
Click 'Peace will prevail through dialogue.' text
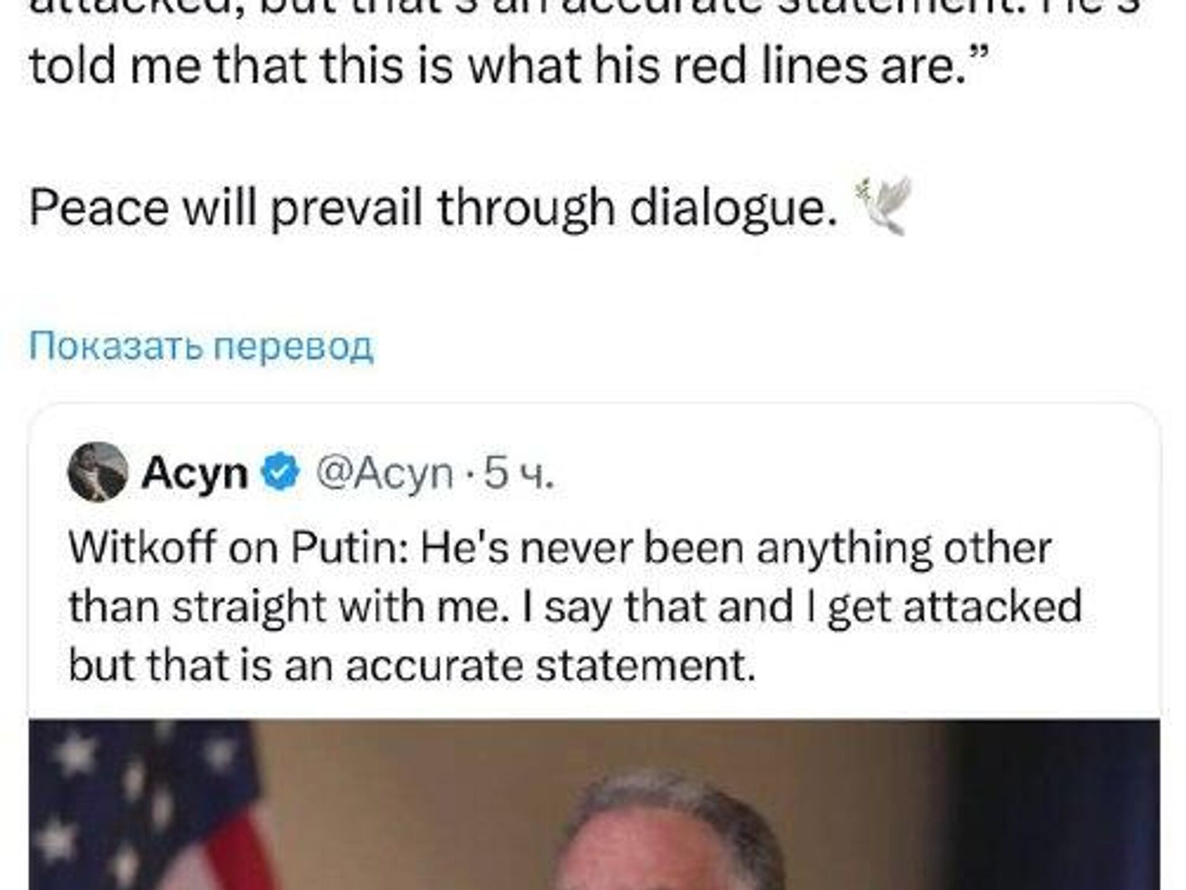pos(432,208)
